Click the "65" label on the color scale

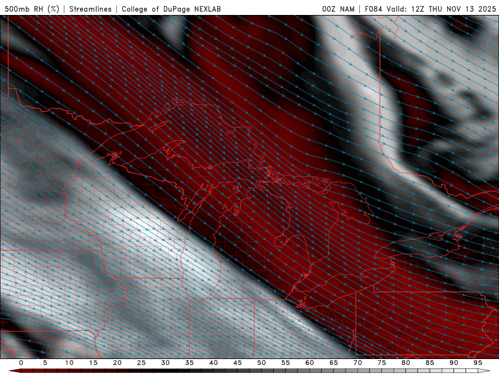point(334,363)
